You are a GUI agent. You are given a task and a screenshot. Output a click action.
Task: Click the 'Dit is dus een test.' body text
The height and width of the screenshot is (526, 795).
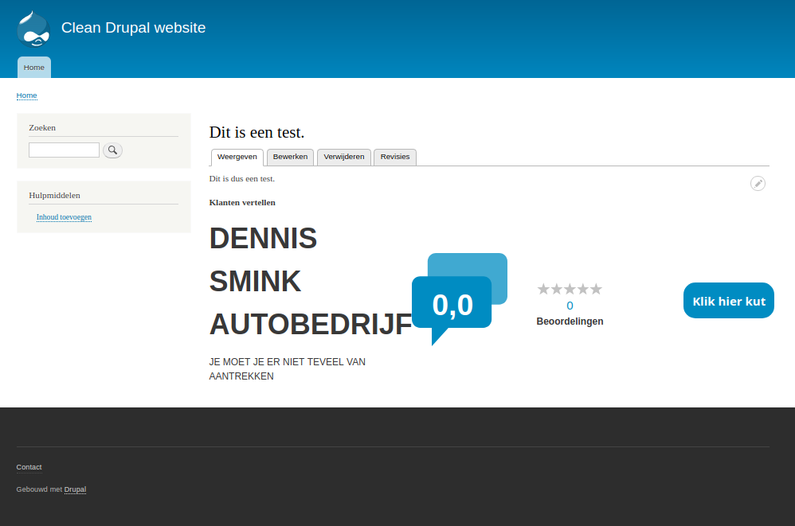[x=242, y=179]
